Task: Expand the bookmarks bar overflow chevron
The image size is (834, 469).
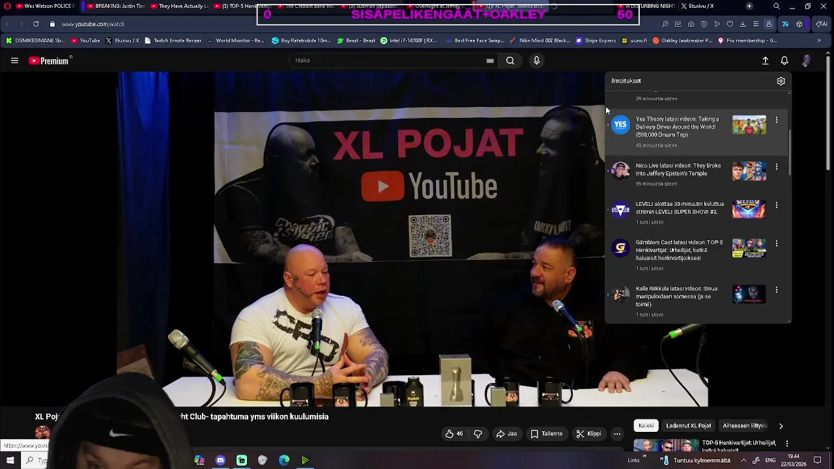Action: pos(819,40)
